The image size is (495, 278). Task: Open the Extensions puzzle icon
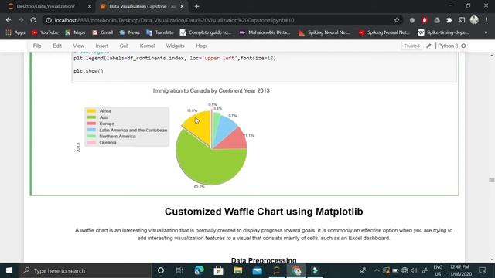449,20
